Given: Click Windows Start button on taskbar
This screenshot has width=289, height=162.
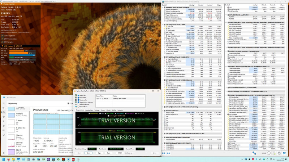Looking at the screenshot, I should [x=4, y=159].
